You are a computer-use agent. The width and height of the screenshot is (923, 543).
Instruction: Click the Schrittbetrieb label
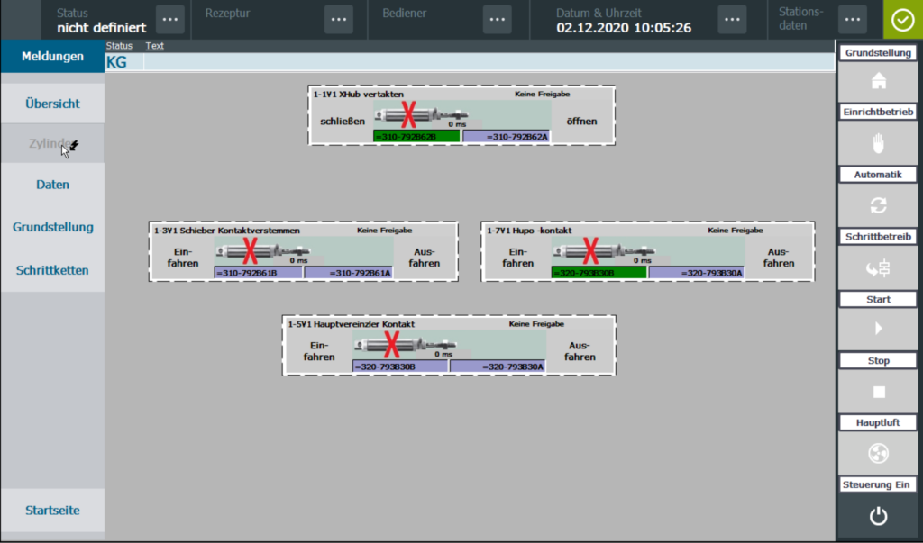[x=878, y=237]
